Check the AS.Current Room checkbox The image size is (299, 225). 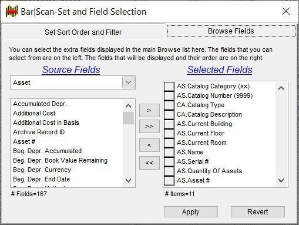pos(169,143)
